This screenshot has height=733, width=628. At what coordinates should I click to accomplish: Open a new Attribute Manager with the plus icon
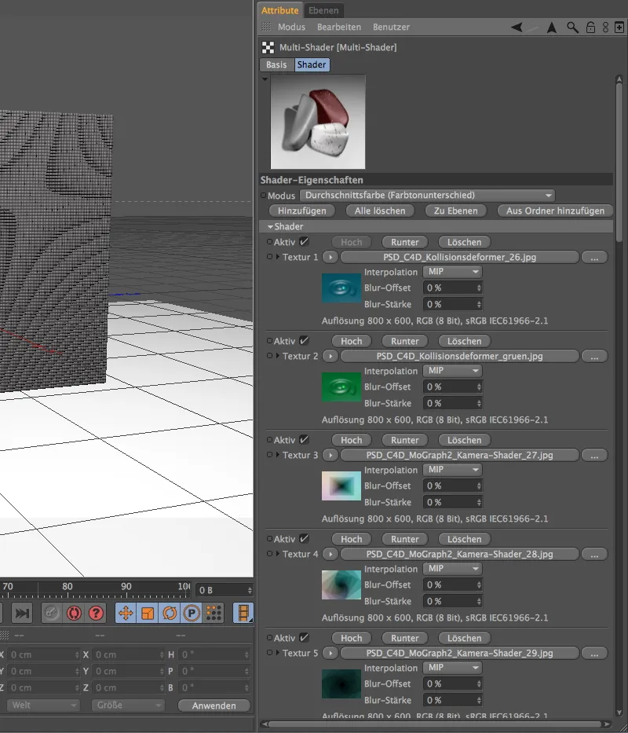pos(619,27)
